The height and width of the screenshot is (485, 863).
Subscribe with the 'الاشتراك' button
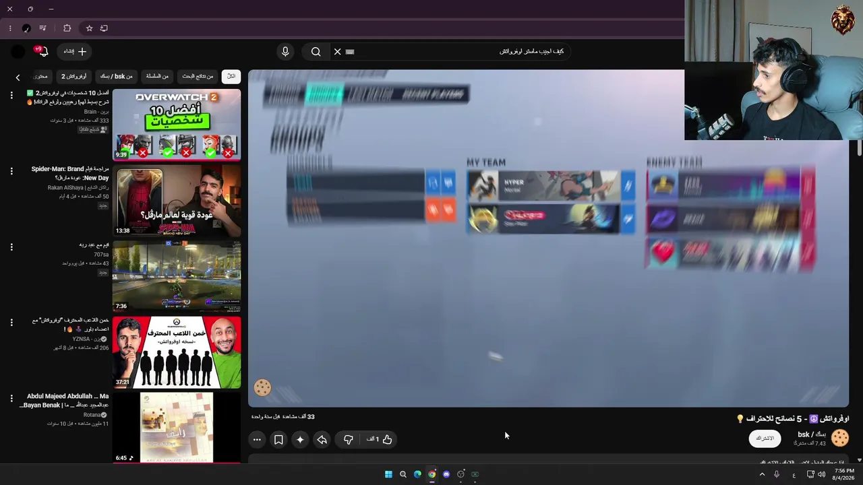[x=765, y=438]
